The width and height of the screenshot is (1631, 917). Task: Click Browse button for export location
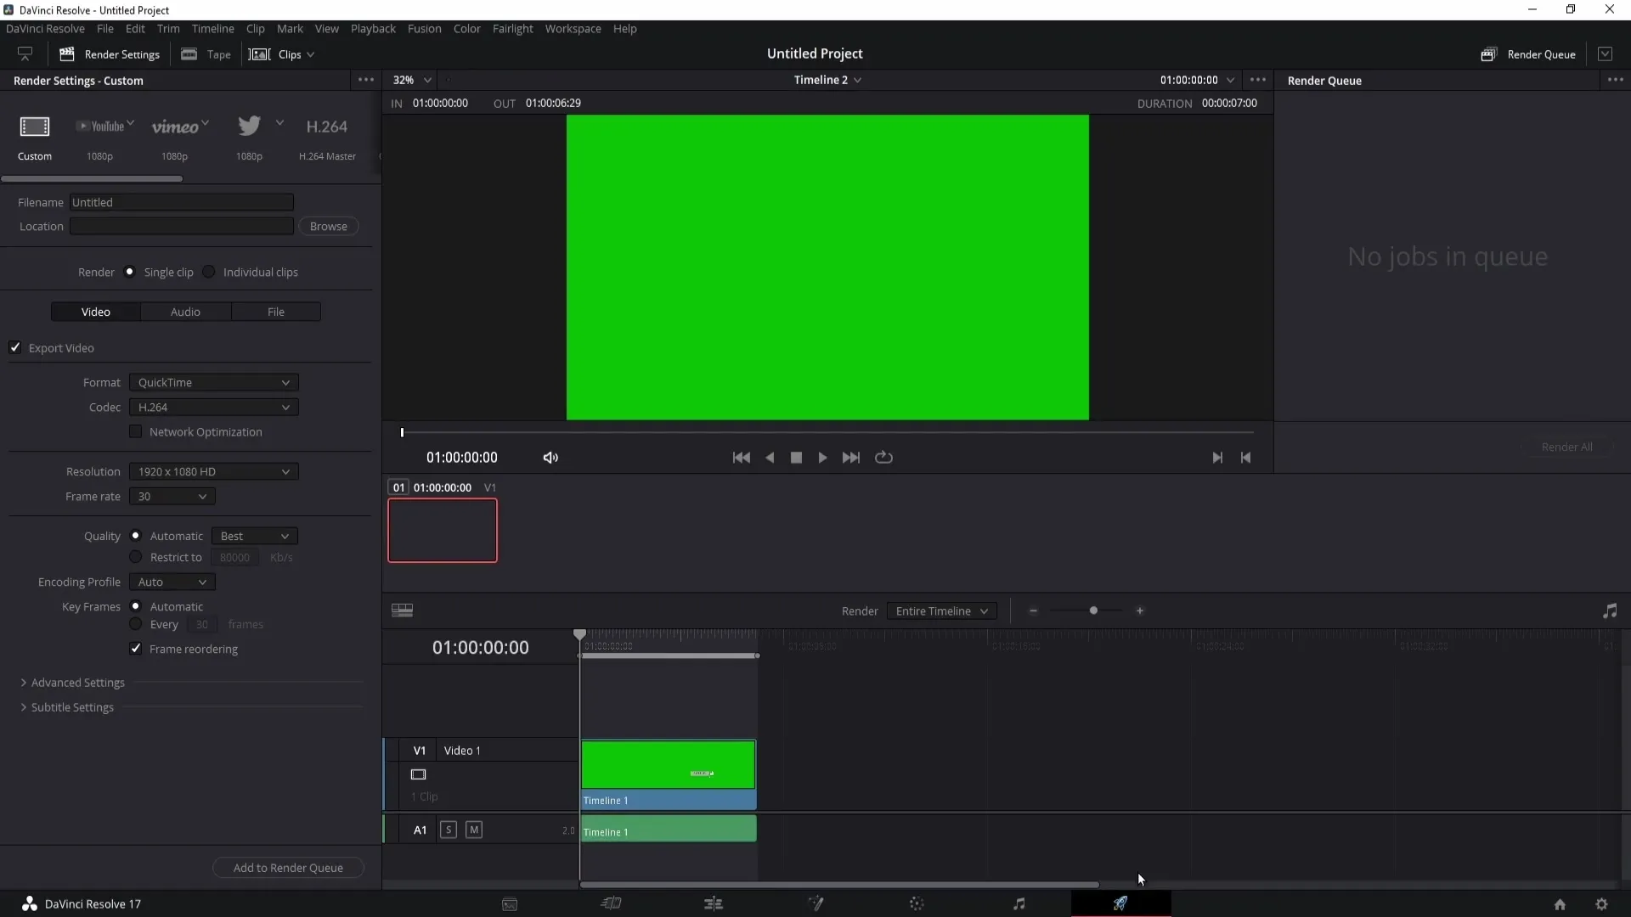(328, 225)
